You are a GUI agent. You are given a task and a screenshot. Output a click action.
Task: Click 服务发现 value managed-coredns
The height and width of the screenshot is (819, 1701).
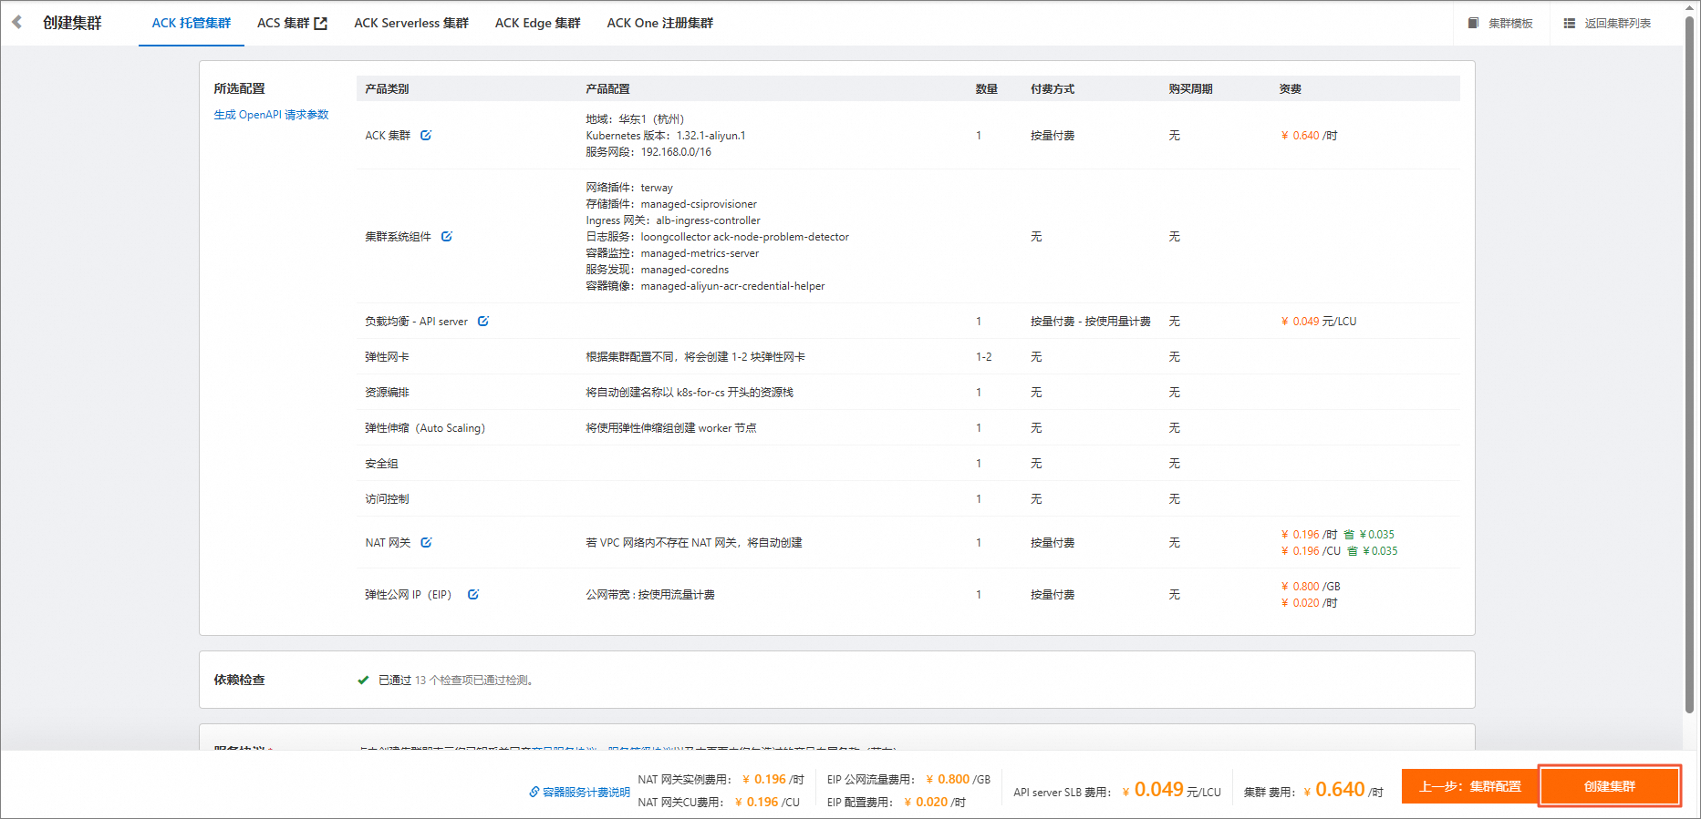pyautogui.click(x=685, y=270)
